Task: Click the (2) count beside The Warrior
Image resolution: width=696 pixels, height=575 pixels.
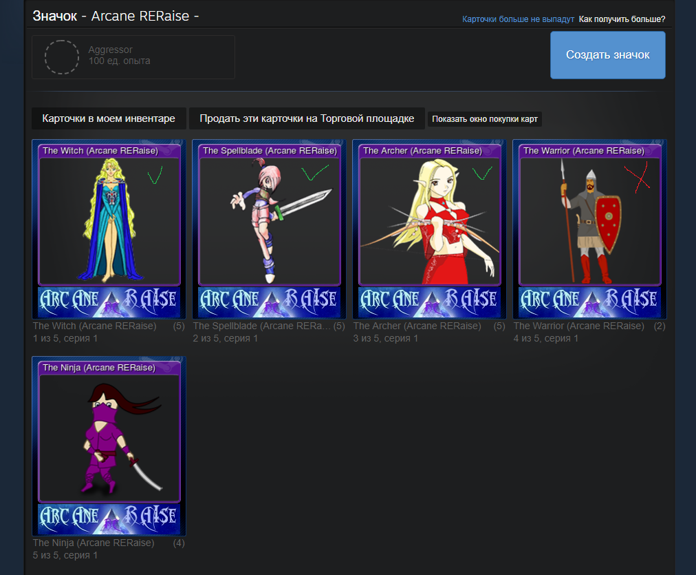Action: point(660,326)
